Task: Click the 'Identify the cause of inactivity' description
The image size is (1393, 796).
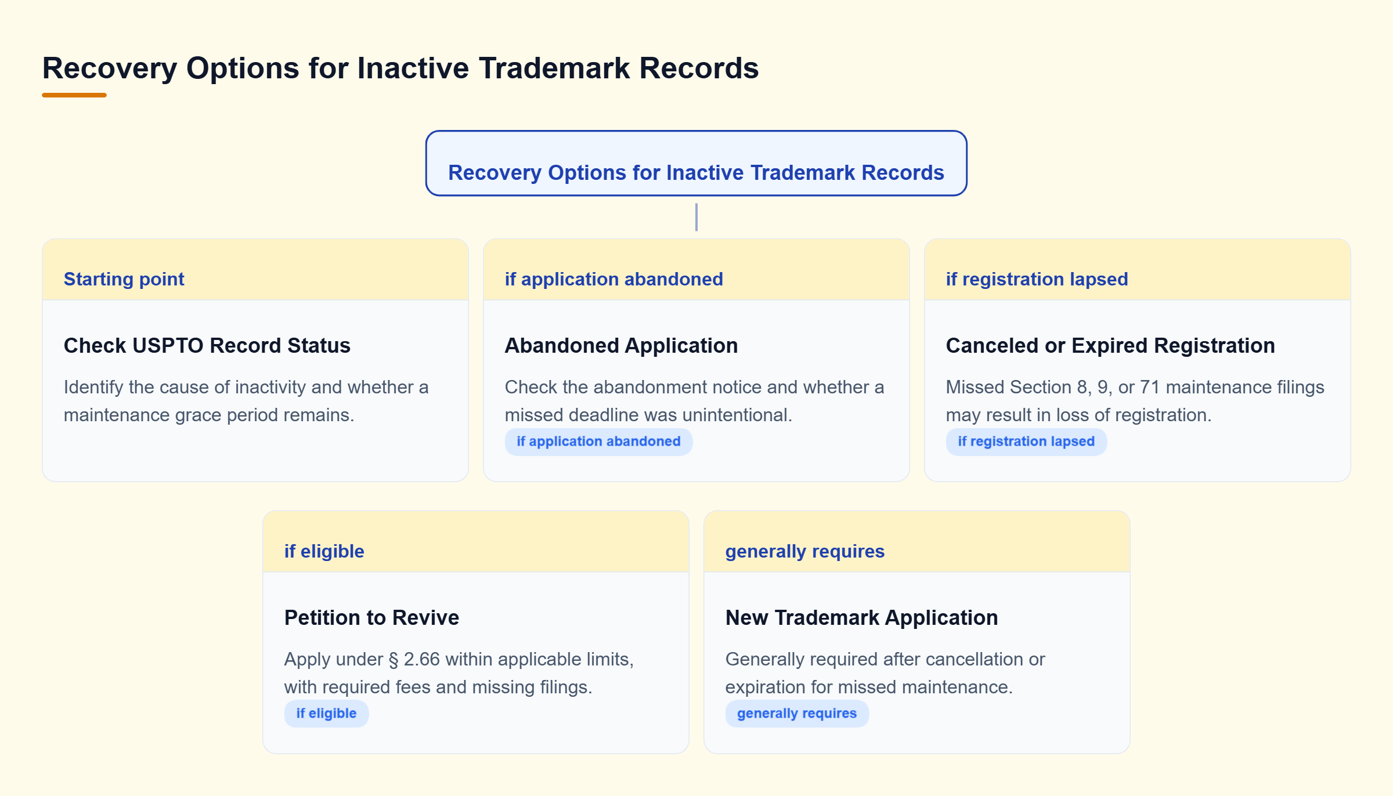Action: (246, 401)
